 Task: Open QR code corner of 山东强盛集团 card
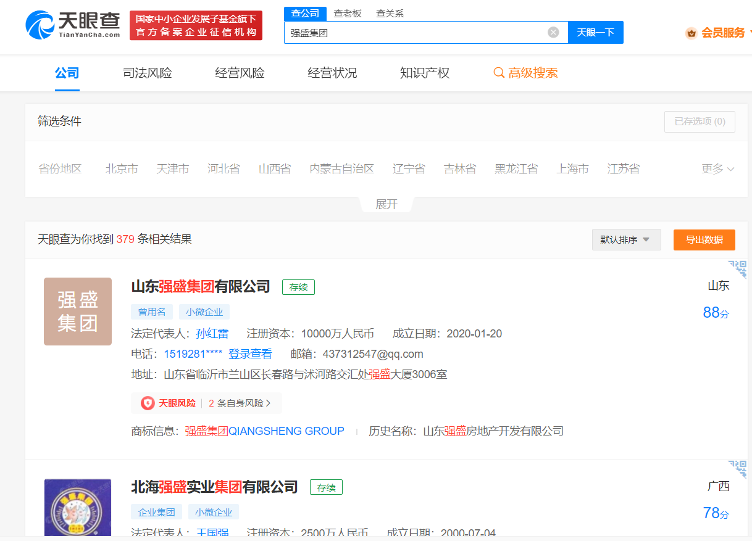(x=738, y=269)
